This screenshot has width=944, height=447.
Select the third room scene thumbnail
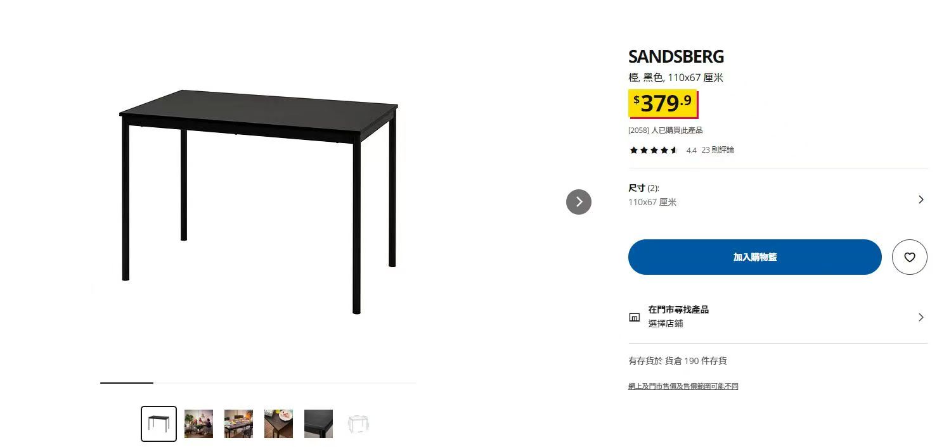[x=238, y=424]
